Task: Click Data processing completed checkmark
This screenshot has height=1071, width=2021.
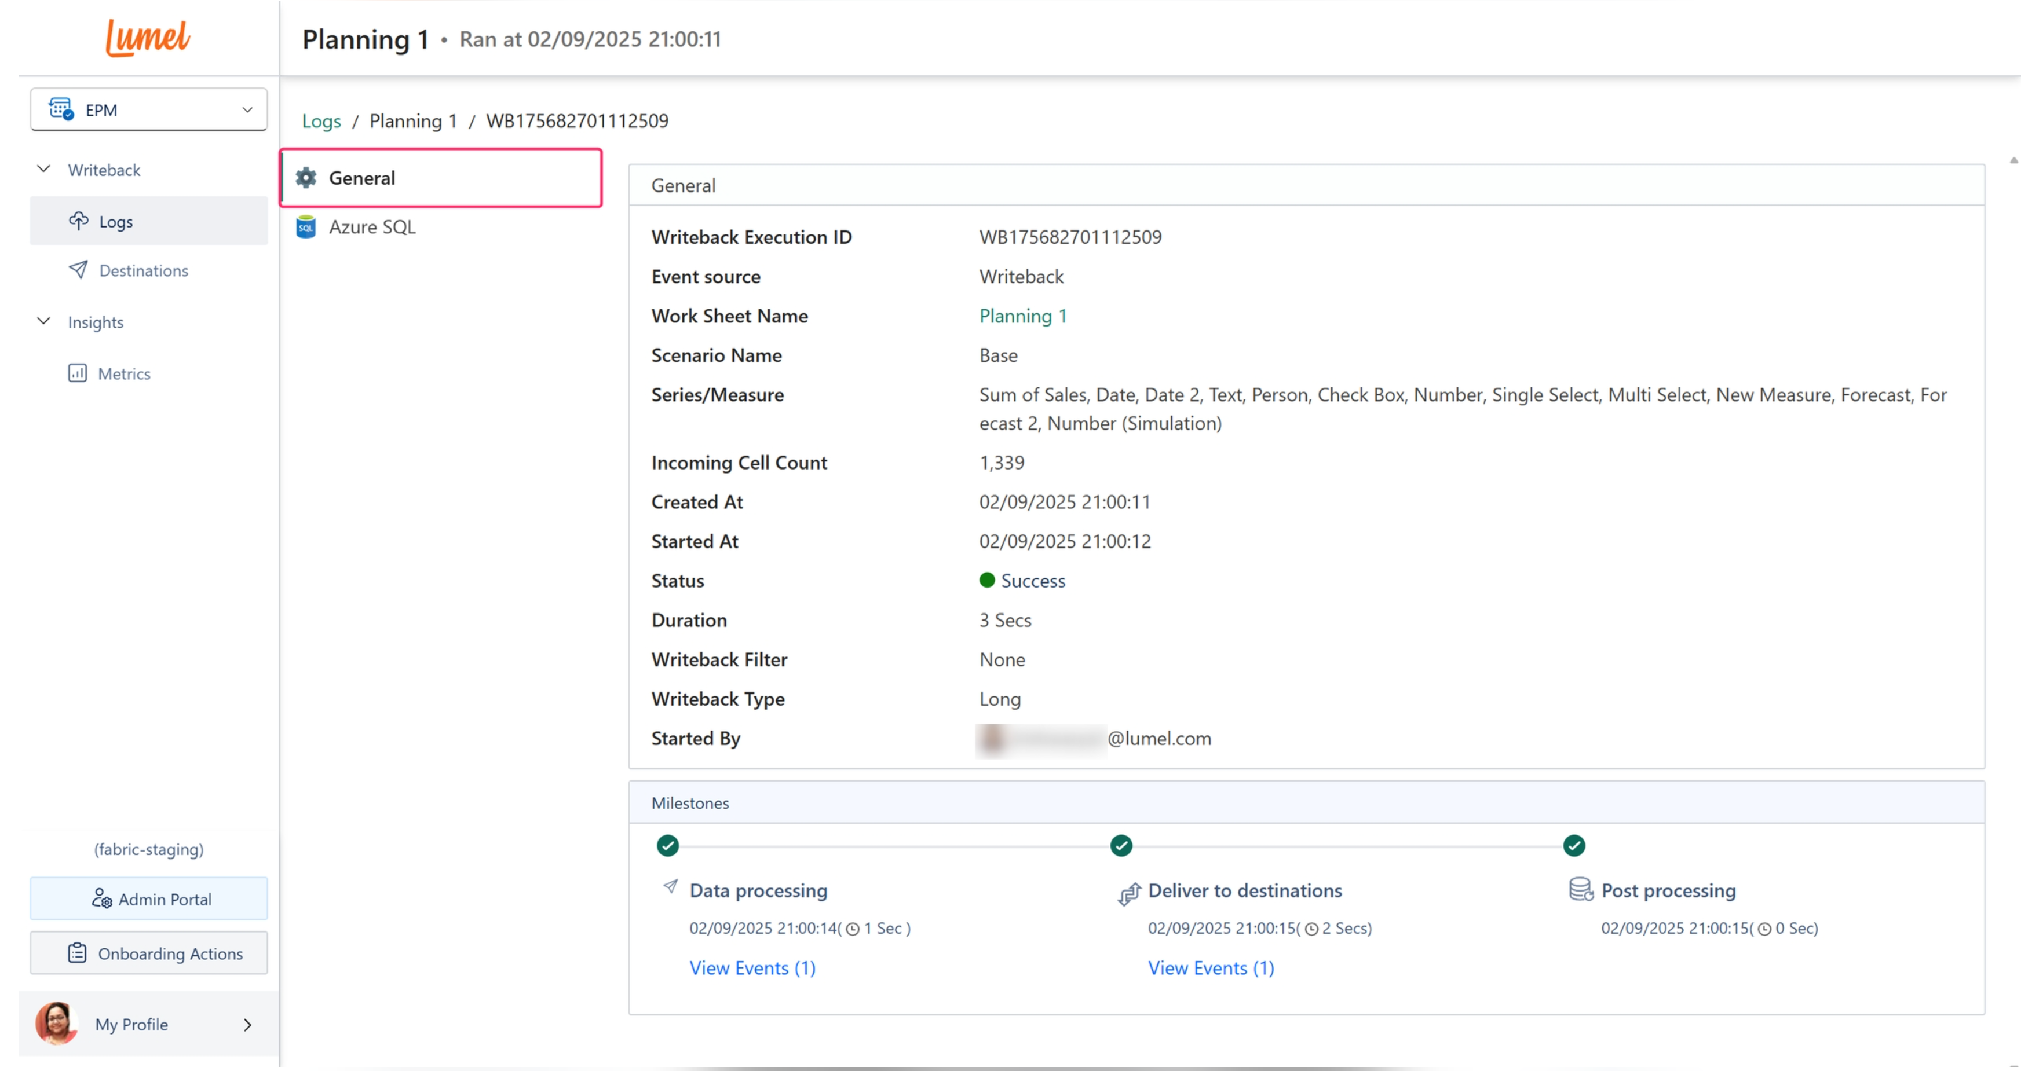Action: [x=668, y=845]
